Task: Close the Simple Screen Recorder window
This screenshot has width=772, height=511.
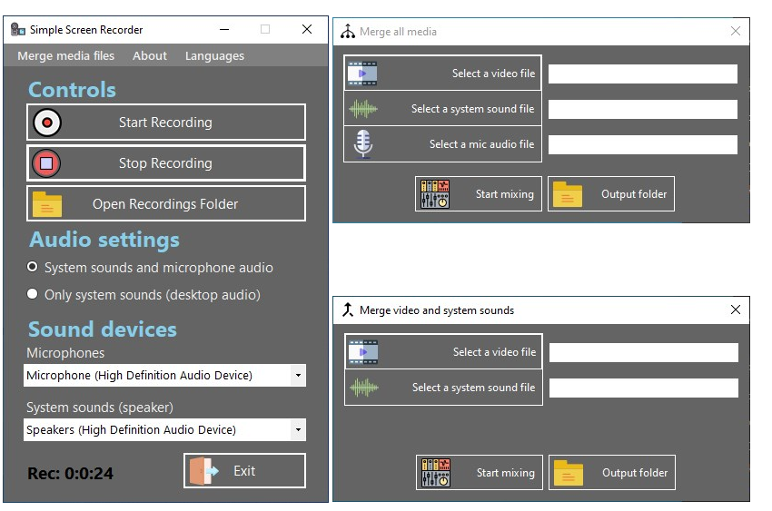Action: (307, 29)
